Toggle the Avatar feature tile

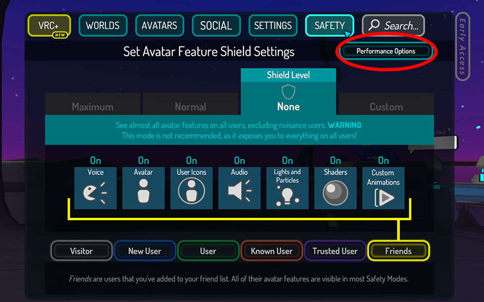143,188
